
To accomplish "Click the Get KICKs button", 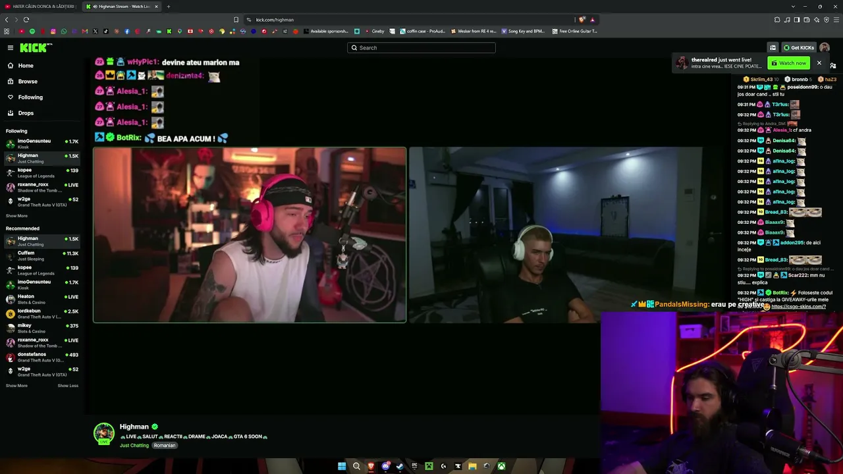I will (799, 47).
